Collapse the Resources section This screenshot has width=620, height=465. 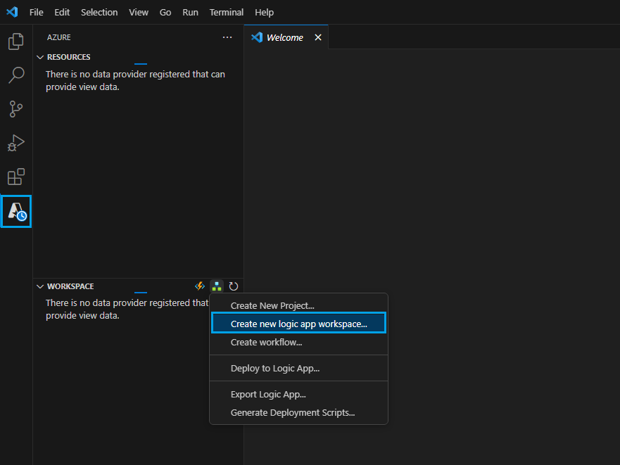click(40, 57)
